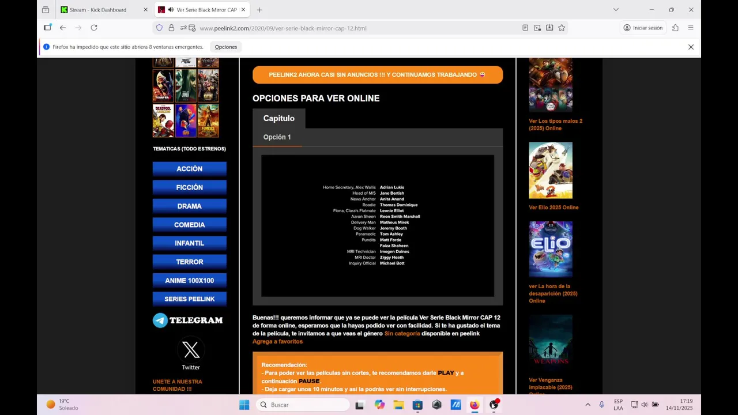This screenshot has height=415, width=738.
Task: Switch to Stream - Kick Dashboard tab
Action: point(104,10)
